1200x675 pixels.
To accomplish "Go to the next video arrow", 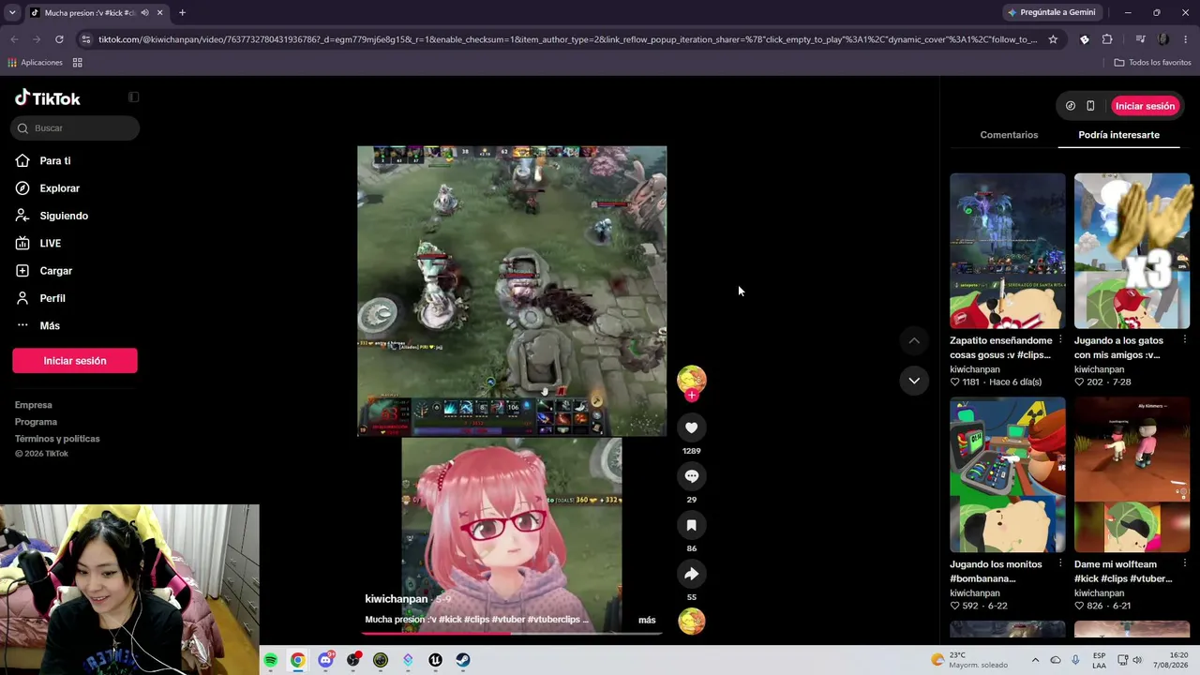I will pos(914,380).
